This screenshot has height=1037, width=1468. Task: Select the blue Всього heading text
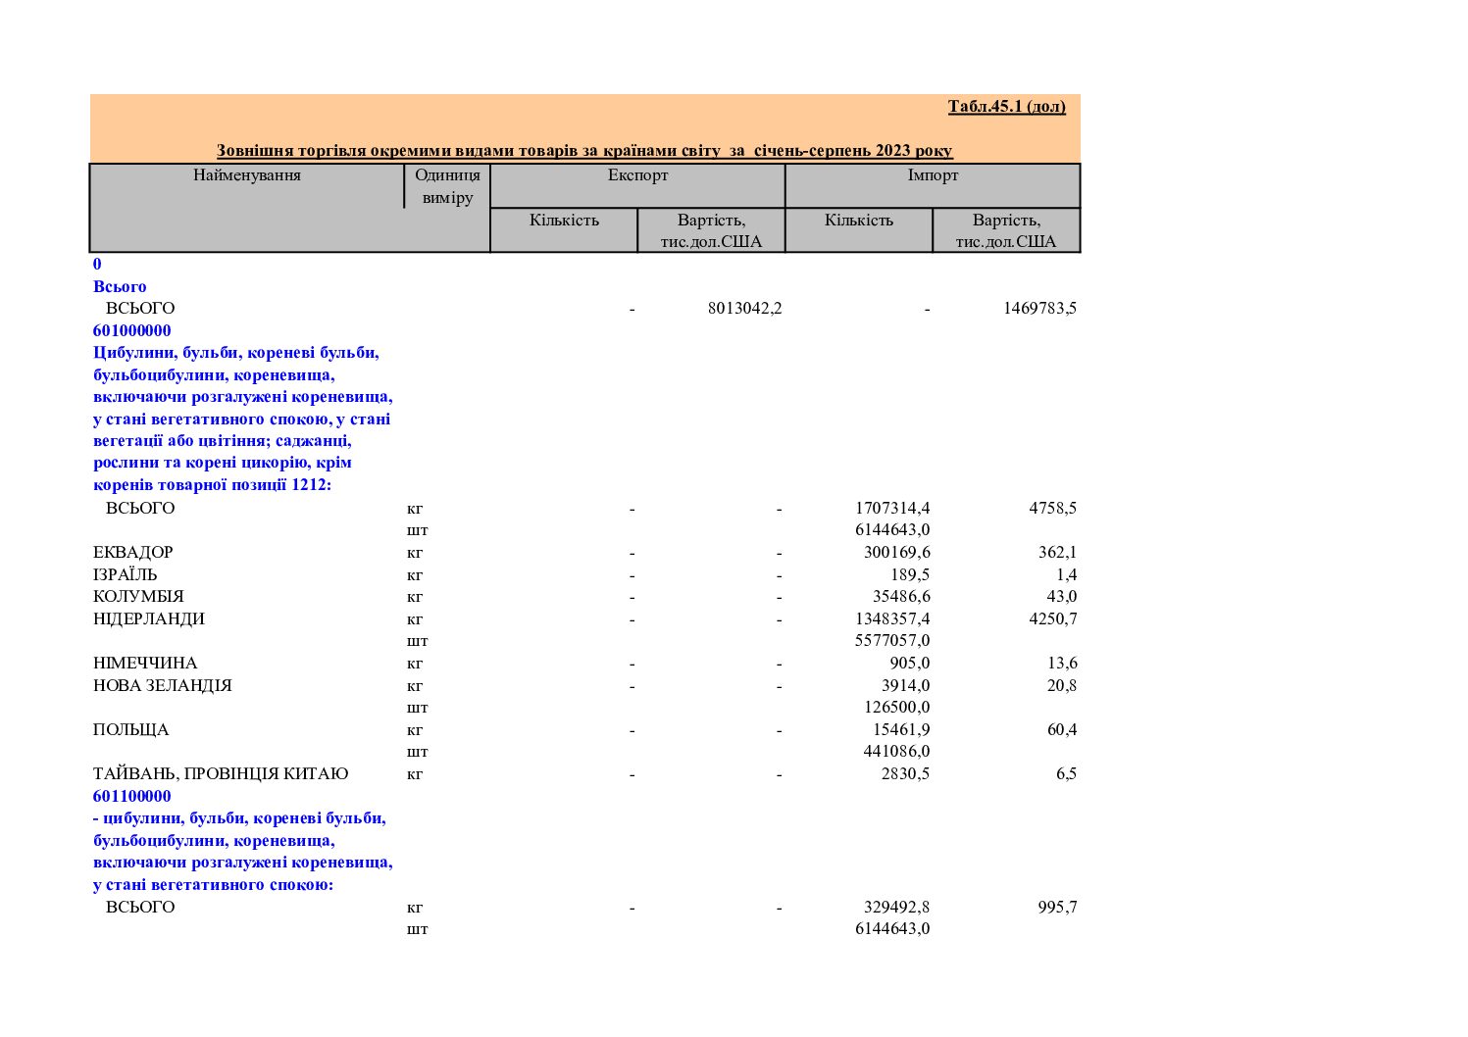(120, 286)
